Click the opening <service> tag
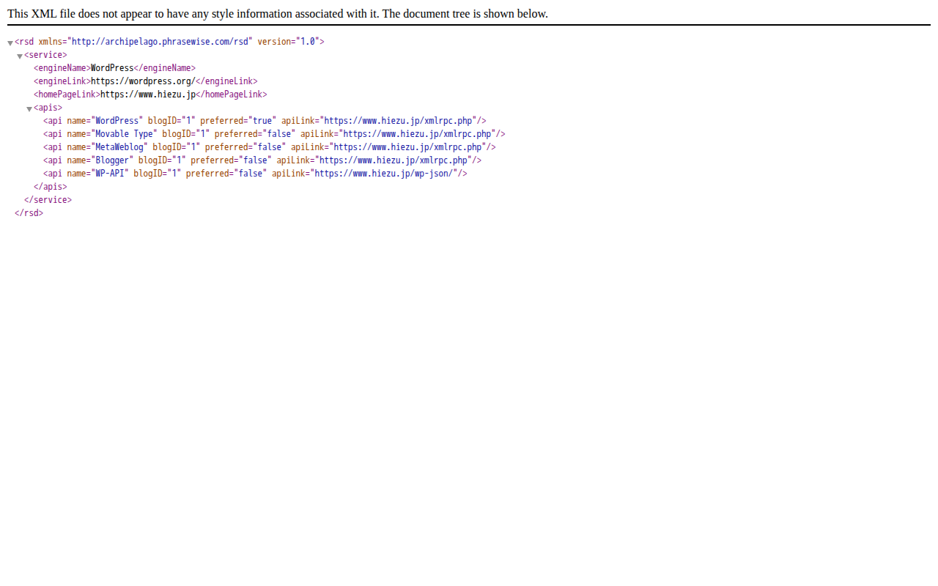Image resolution: width=938 pixels, height=586 pixels. click(45, 55)
